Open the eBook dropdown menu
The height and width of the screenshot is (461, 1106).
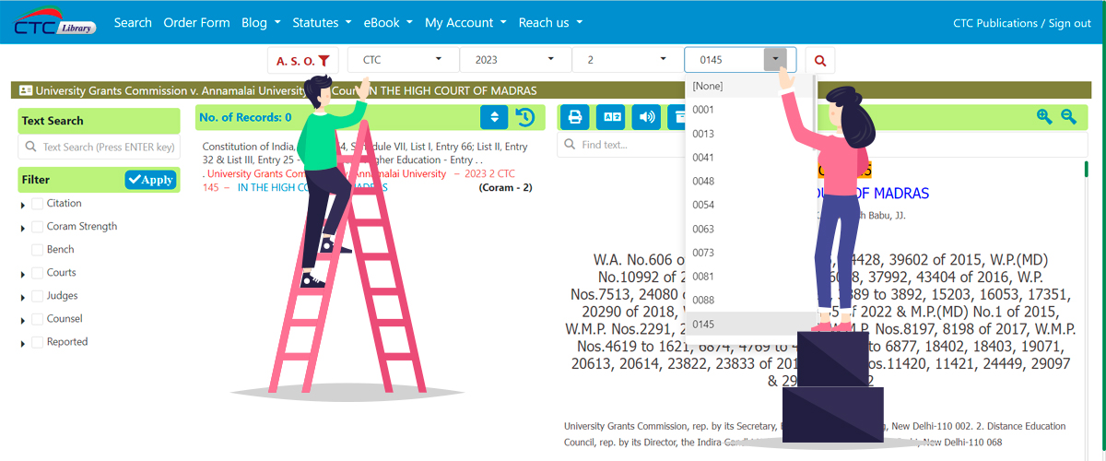coord(388,22)
